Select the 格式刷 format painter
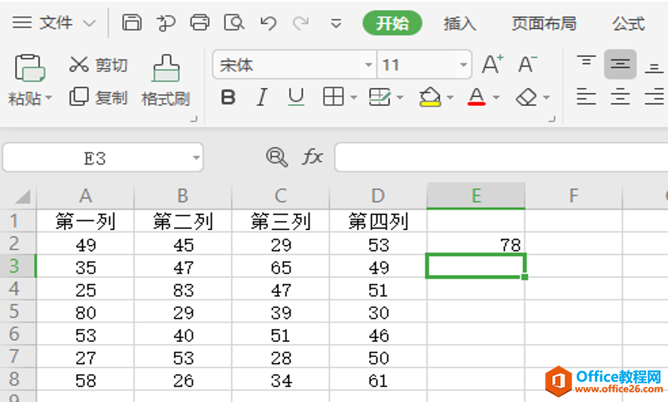This screenshot has height=402, width=668. tap(166, 80)
